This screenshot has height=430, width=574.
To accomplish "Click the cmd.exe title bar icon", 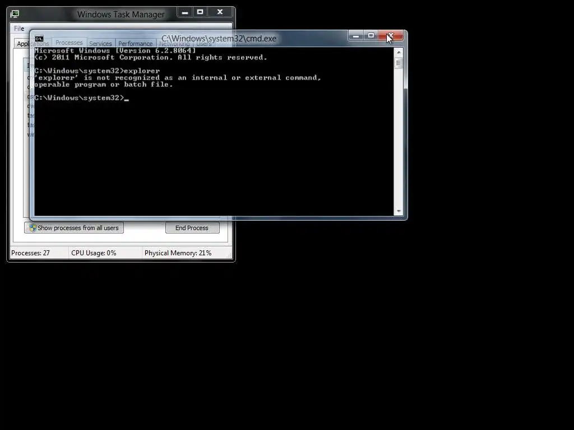I will click(39, 39).
